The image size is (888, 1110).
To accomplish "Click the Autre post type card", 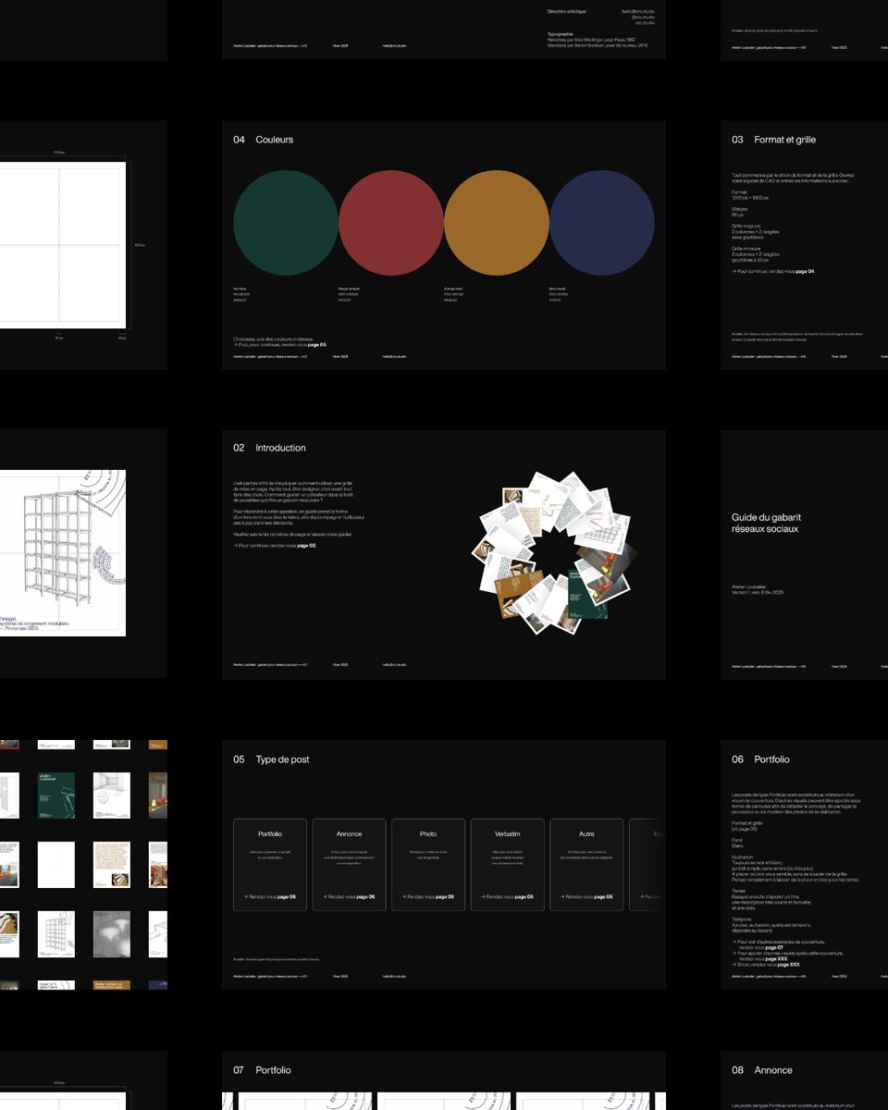I will [586, 865].
